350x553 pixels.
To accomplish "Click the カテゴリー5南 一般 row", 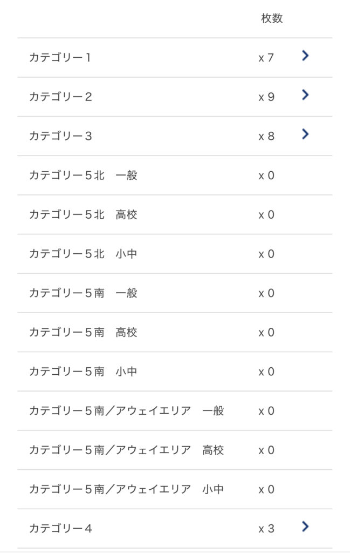I will tap(83, 293).
